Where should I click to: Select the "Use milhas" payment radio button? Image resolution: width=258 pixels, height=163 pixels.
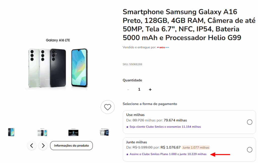point(249,122)
